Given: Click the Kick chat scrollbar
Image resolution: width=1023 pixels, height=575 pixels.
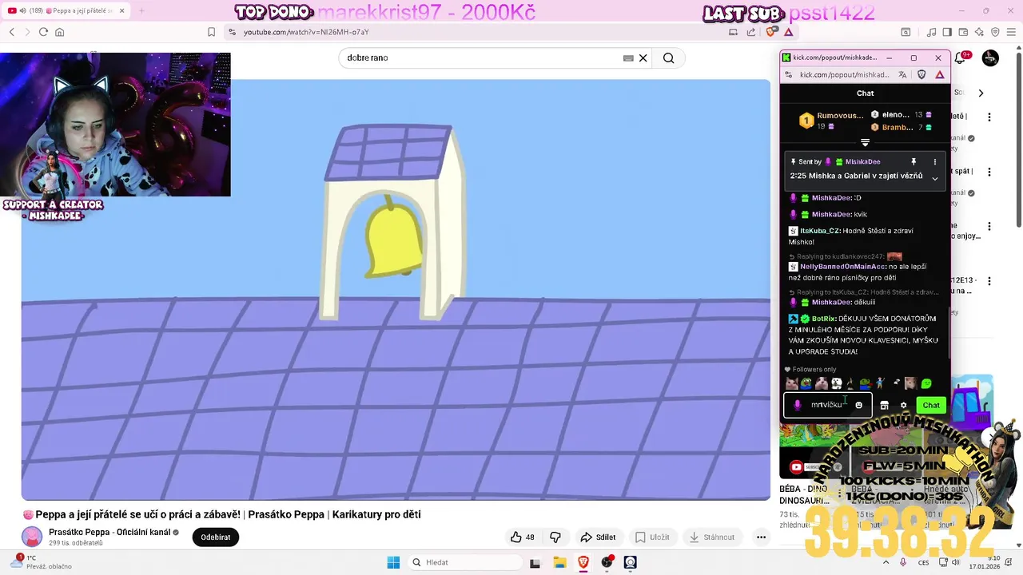Looking at the screenshot, I should 949,332.
